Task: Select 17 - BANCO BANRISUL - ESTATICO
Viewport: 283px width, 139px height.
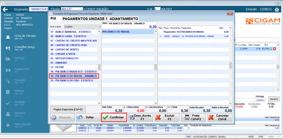Action: [74, 32]
